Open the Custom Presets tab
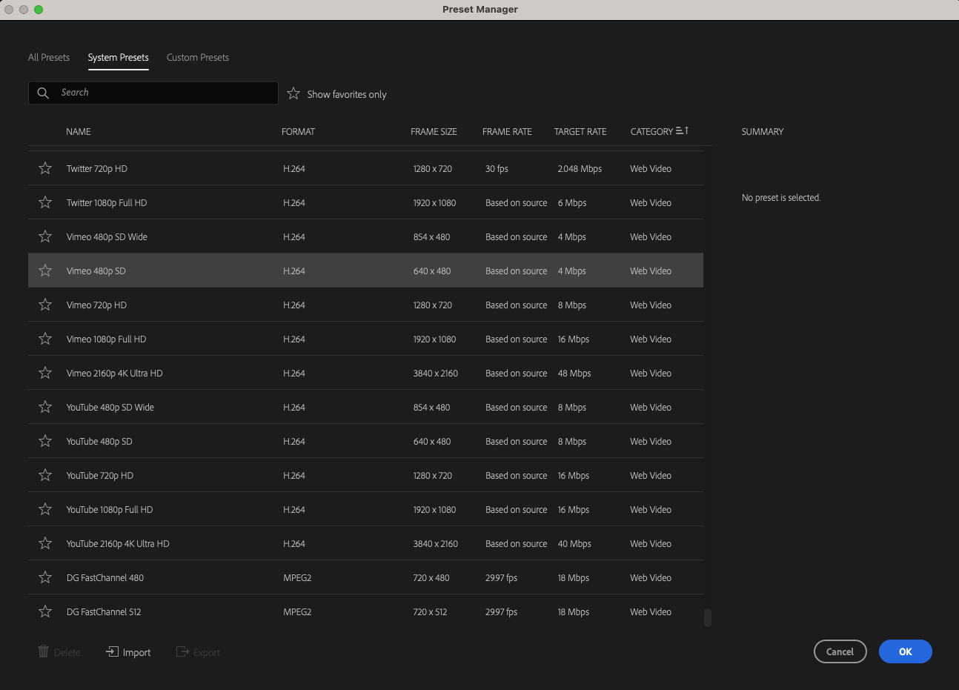959x690 pixels. [197, 57]
